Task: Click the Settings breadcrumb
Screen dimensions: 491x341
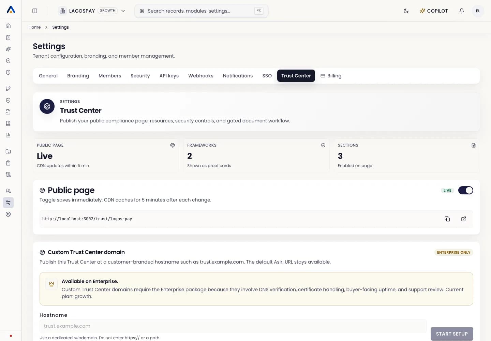Action: 60,27
